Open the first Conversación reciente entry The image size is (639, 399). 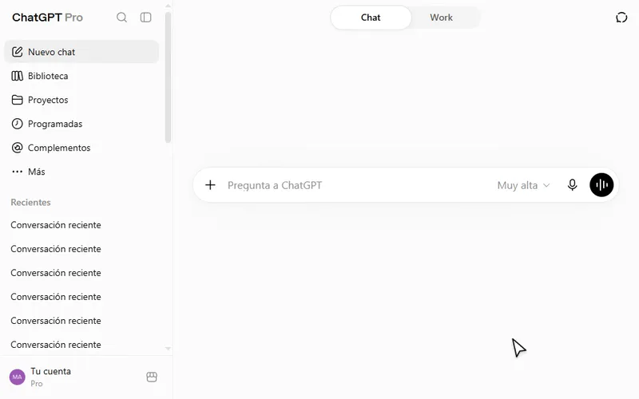[56, 225]
